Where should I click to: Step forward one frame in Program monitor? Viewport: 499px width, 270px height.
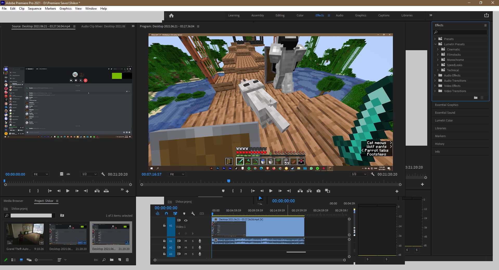point(280,191)
